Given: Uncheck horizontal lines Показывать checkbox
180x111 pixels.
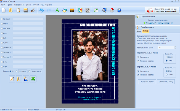Looking at the screenshot, I should 138,57.
